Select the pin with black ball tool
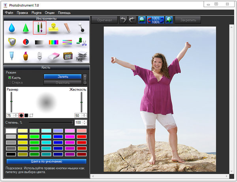The image size is (237, 182). tap(81, 27)
